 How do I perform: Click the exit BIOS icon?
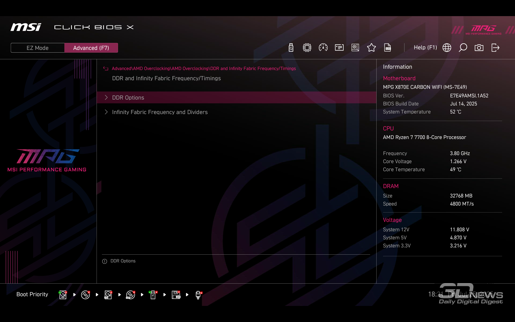495,48
